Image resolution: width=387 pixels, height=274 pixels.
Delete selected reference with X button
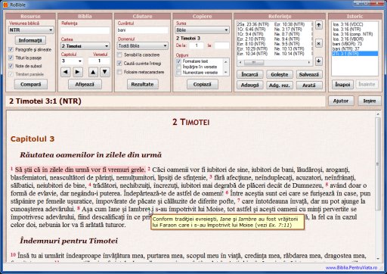319,43
